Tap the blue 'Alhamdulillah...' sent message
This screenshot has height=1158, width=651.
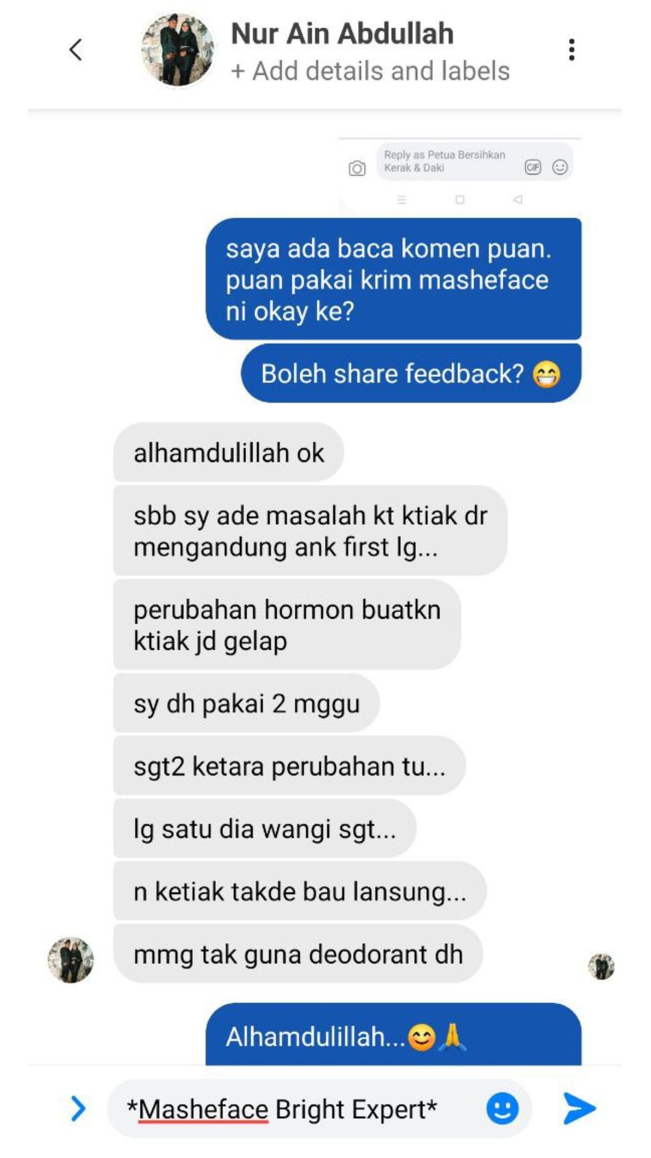(394, 1035)
